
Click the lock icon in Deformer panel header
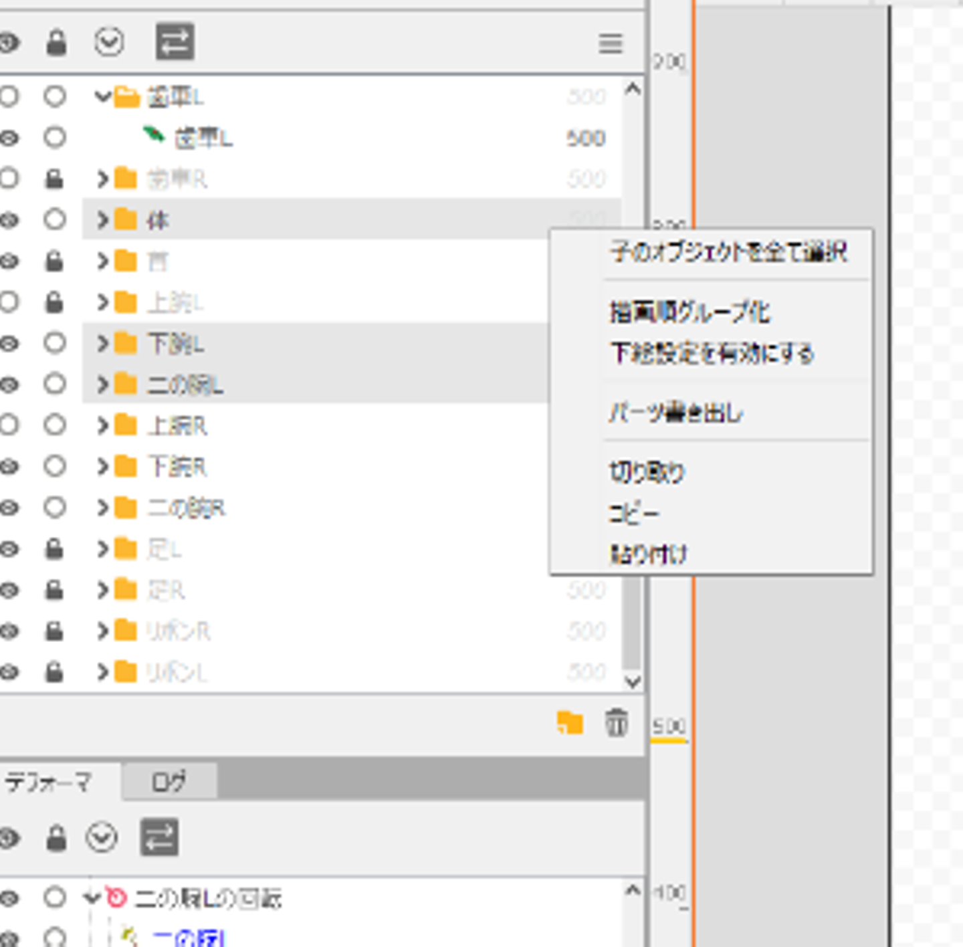[56, 838]
